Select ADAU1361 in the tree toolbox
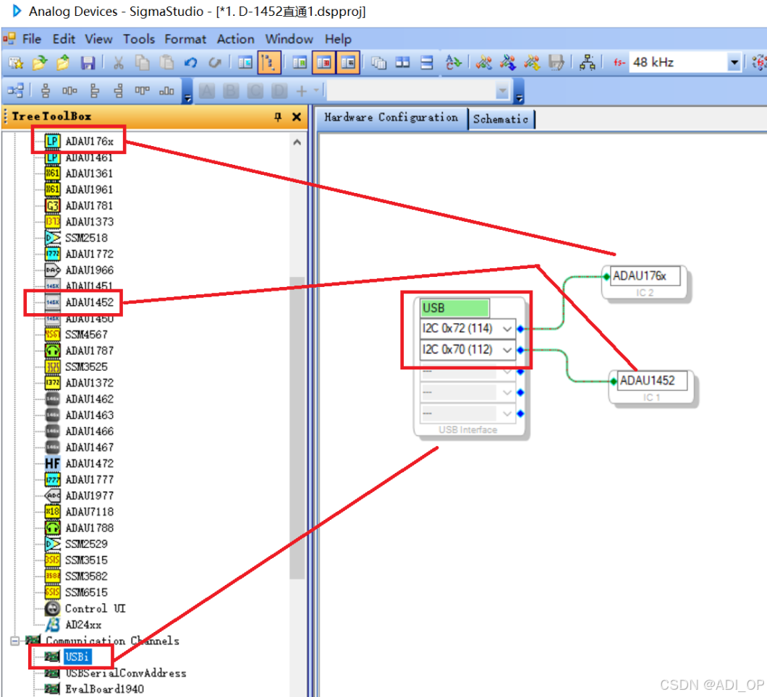 click(x=89, y=174)
